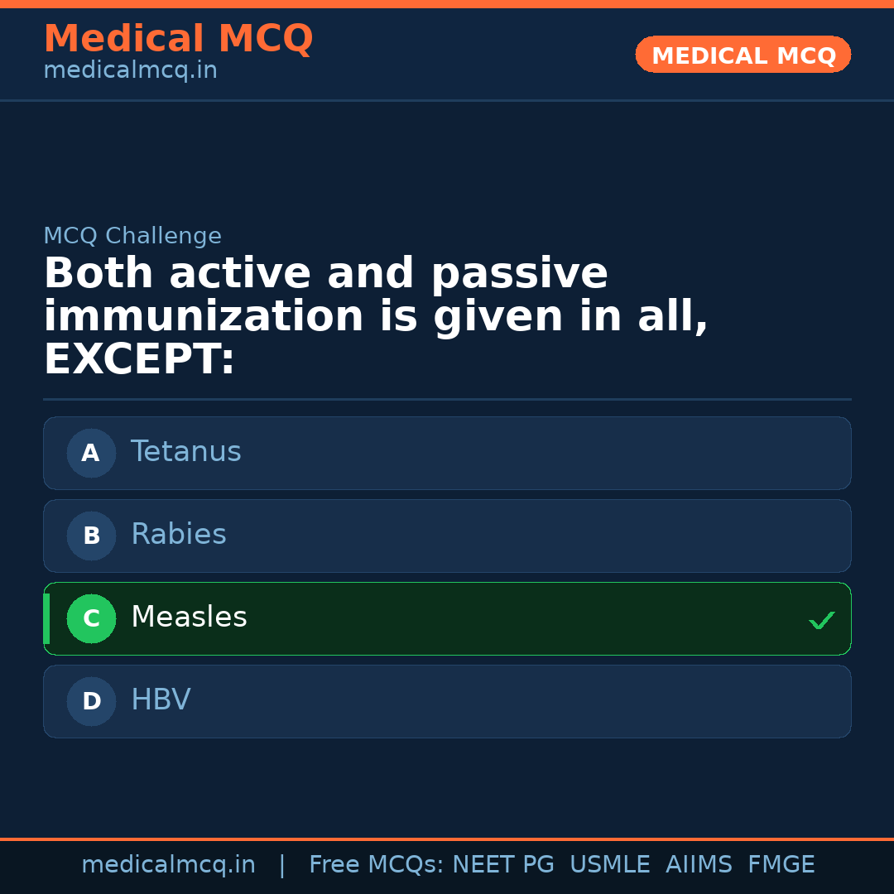This screenshot has height=894, width=894.
Task: Click the orange MEDICAL MCQ badge
Action: point(743,55)
